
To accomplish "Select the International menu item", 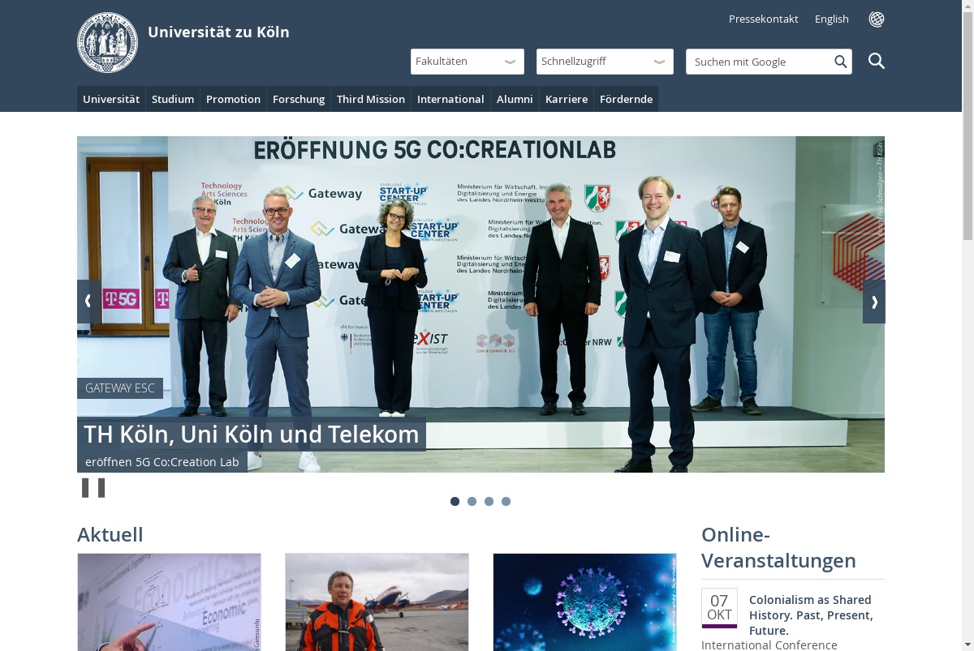I will (x=450, y=99).
